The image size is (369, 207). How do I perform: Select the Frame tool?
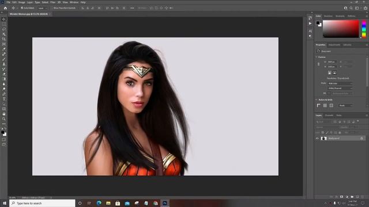4,44
